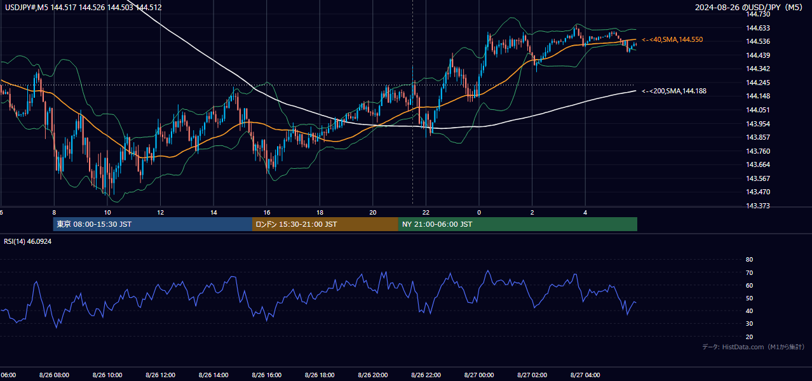
Task: Select the 40 SMA label reading 144.550
Action: [672, 39]
